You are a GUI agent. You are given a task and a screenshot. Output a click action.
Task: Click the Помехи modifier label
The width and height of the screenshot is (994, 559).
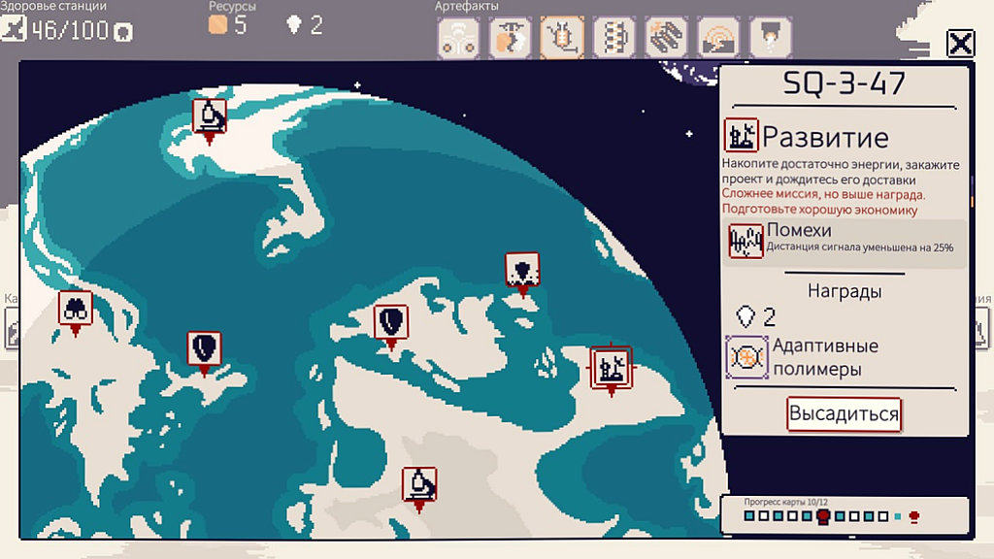pos(799,229)
